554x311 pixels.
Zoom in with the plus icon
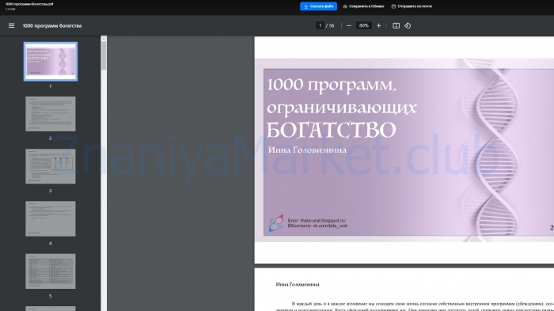click(379, 25)
